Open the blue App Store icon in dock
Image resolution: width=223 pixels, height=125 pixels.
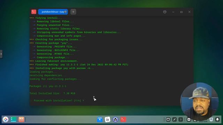[100, 119]
